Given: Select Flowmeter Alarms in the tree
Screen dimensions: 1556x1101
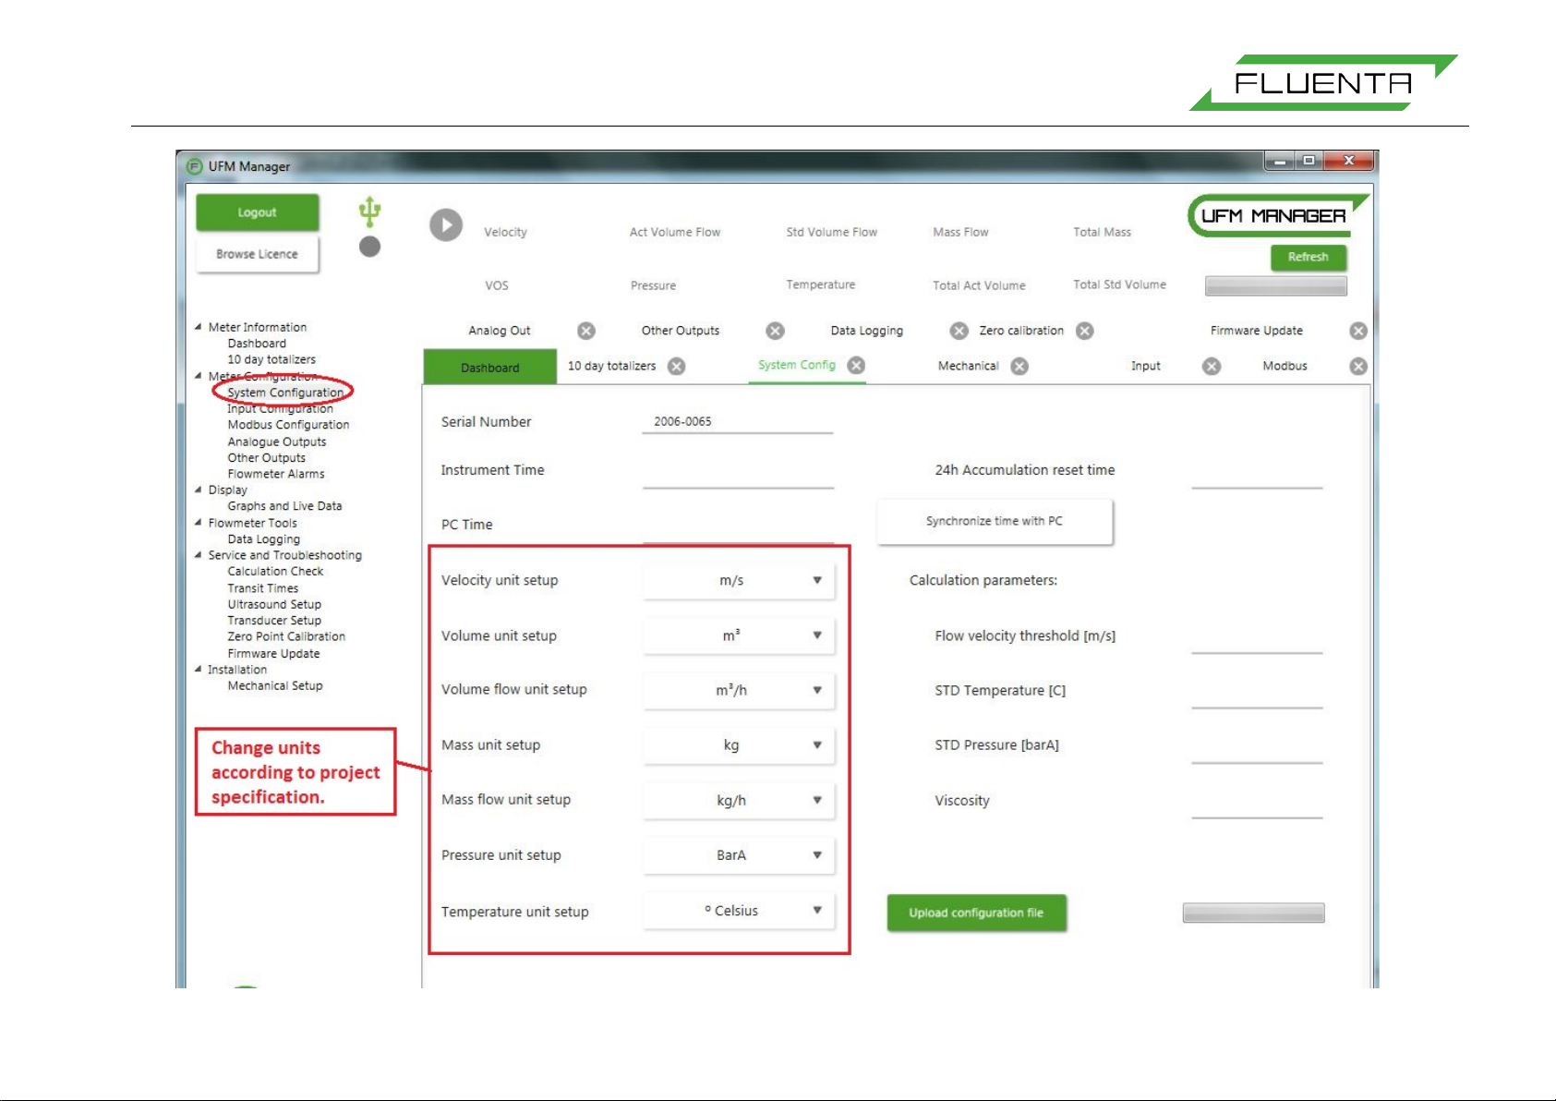Looking at the screenshot, I should click(276, 474).
